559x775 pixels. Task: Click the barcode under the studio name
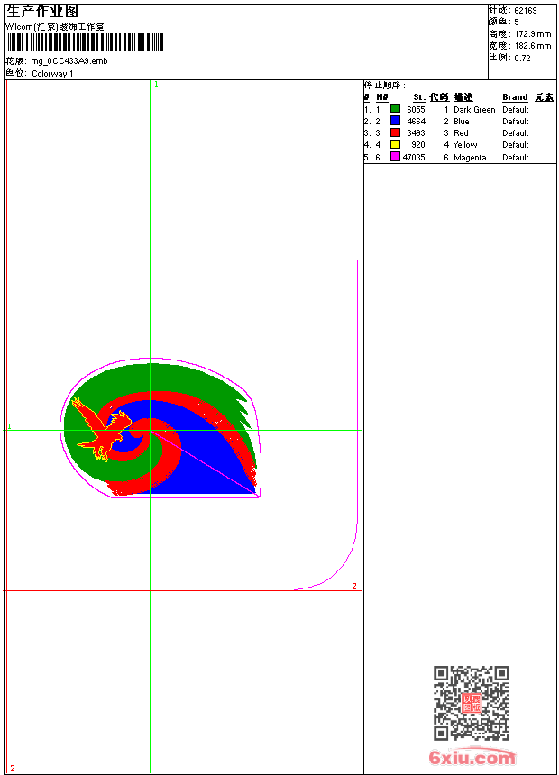point(85,42)
